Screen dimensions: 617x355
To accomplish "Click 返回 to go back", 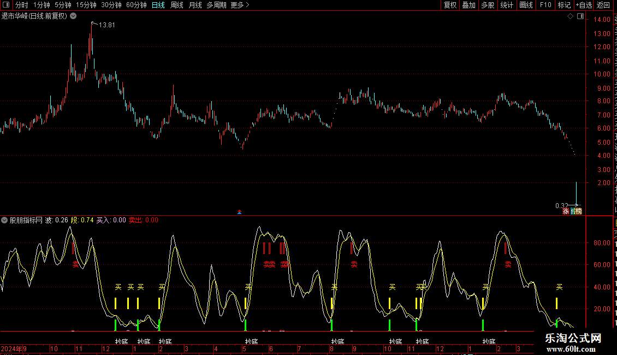I will point(603,5).
